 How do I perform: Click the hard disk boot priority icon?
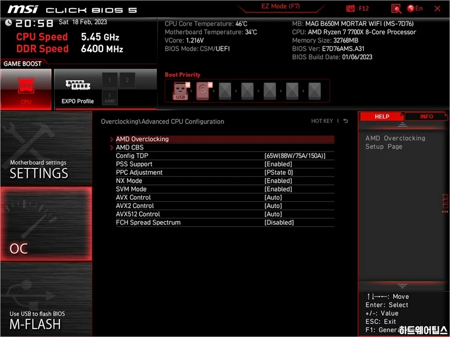[203, 91]
